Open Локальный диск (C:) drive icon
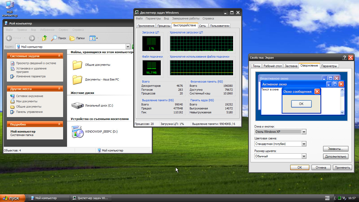Image resolution: width=359 pixels, height=202 pixels. (x=77, y=105)
